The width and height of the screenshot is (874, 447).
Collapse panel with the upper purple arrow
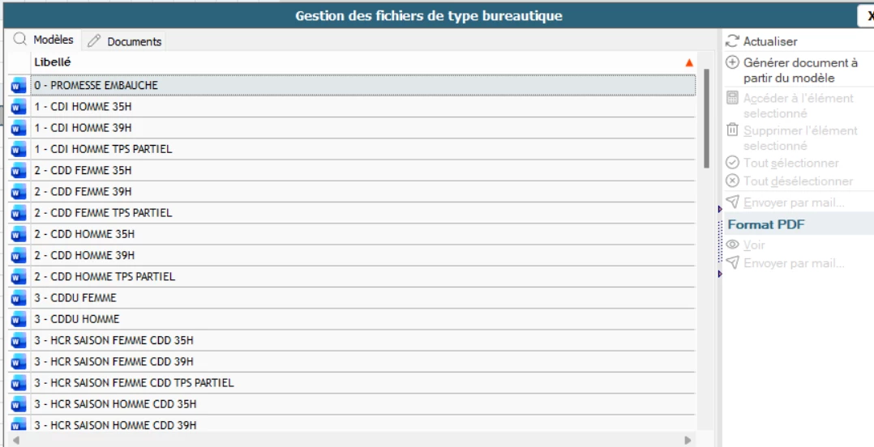(720, 209)
